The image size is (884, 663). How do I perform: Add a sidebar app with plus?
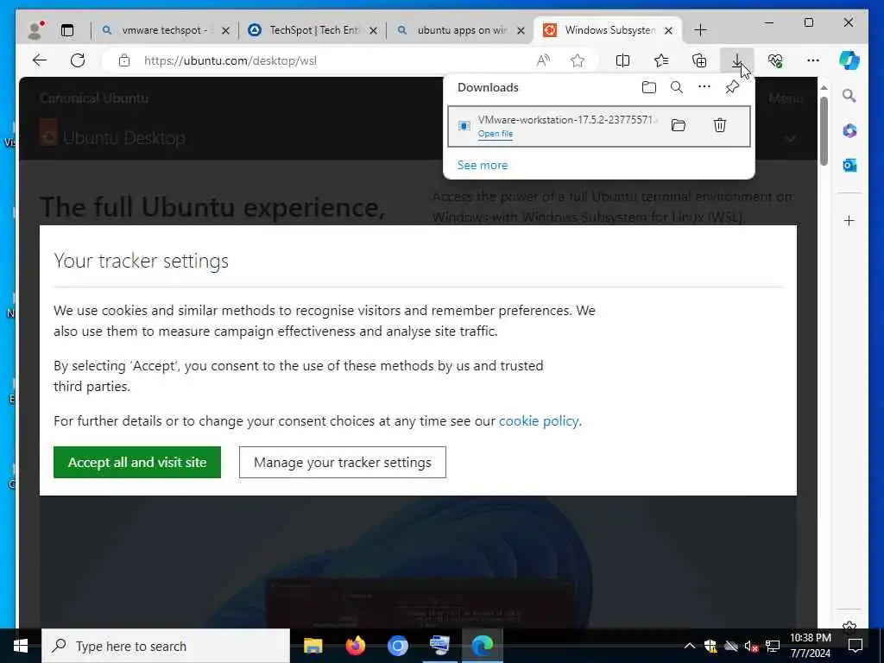click(849, 220)
